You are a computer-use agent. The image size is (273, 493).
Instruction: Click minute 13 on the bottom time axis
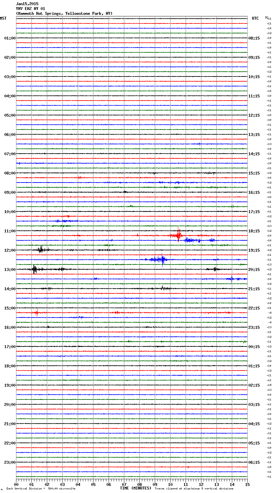tap(216, 484)
